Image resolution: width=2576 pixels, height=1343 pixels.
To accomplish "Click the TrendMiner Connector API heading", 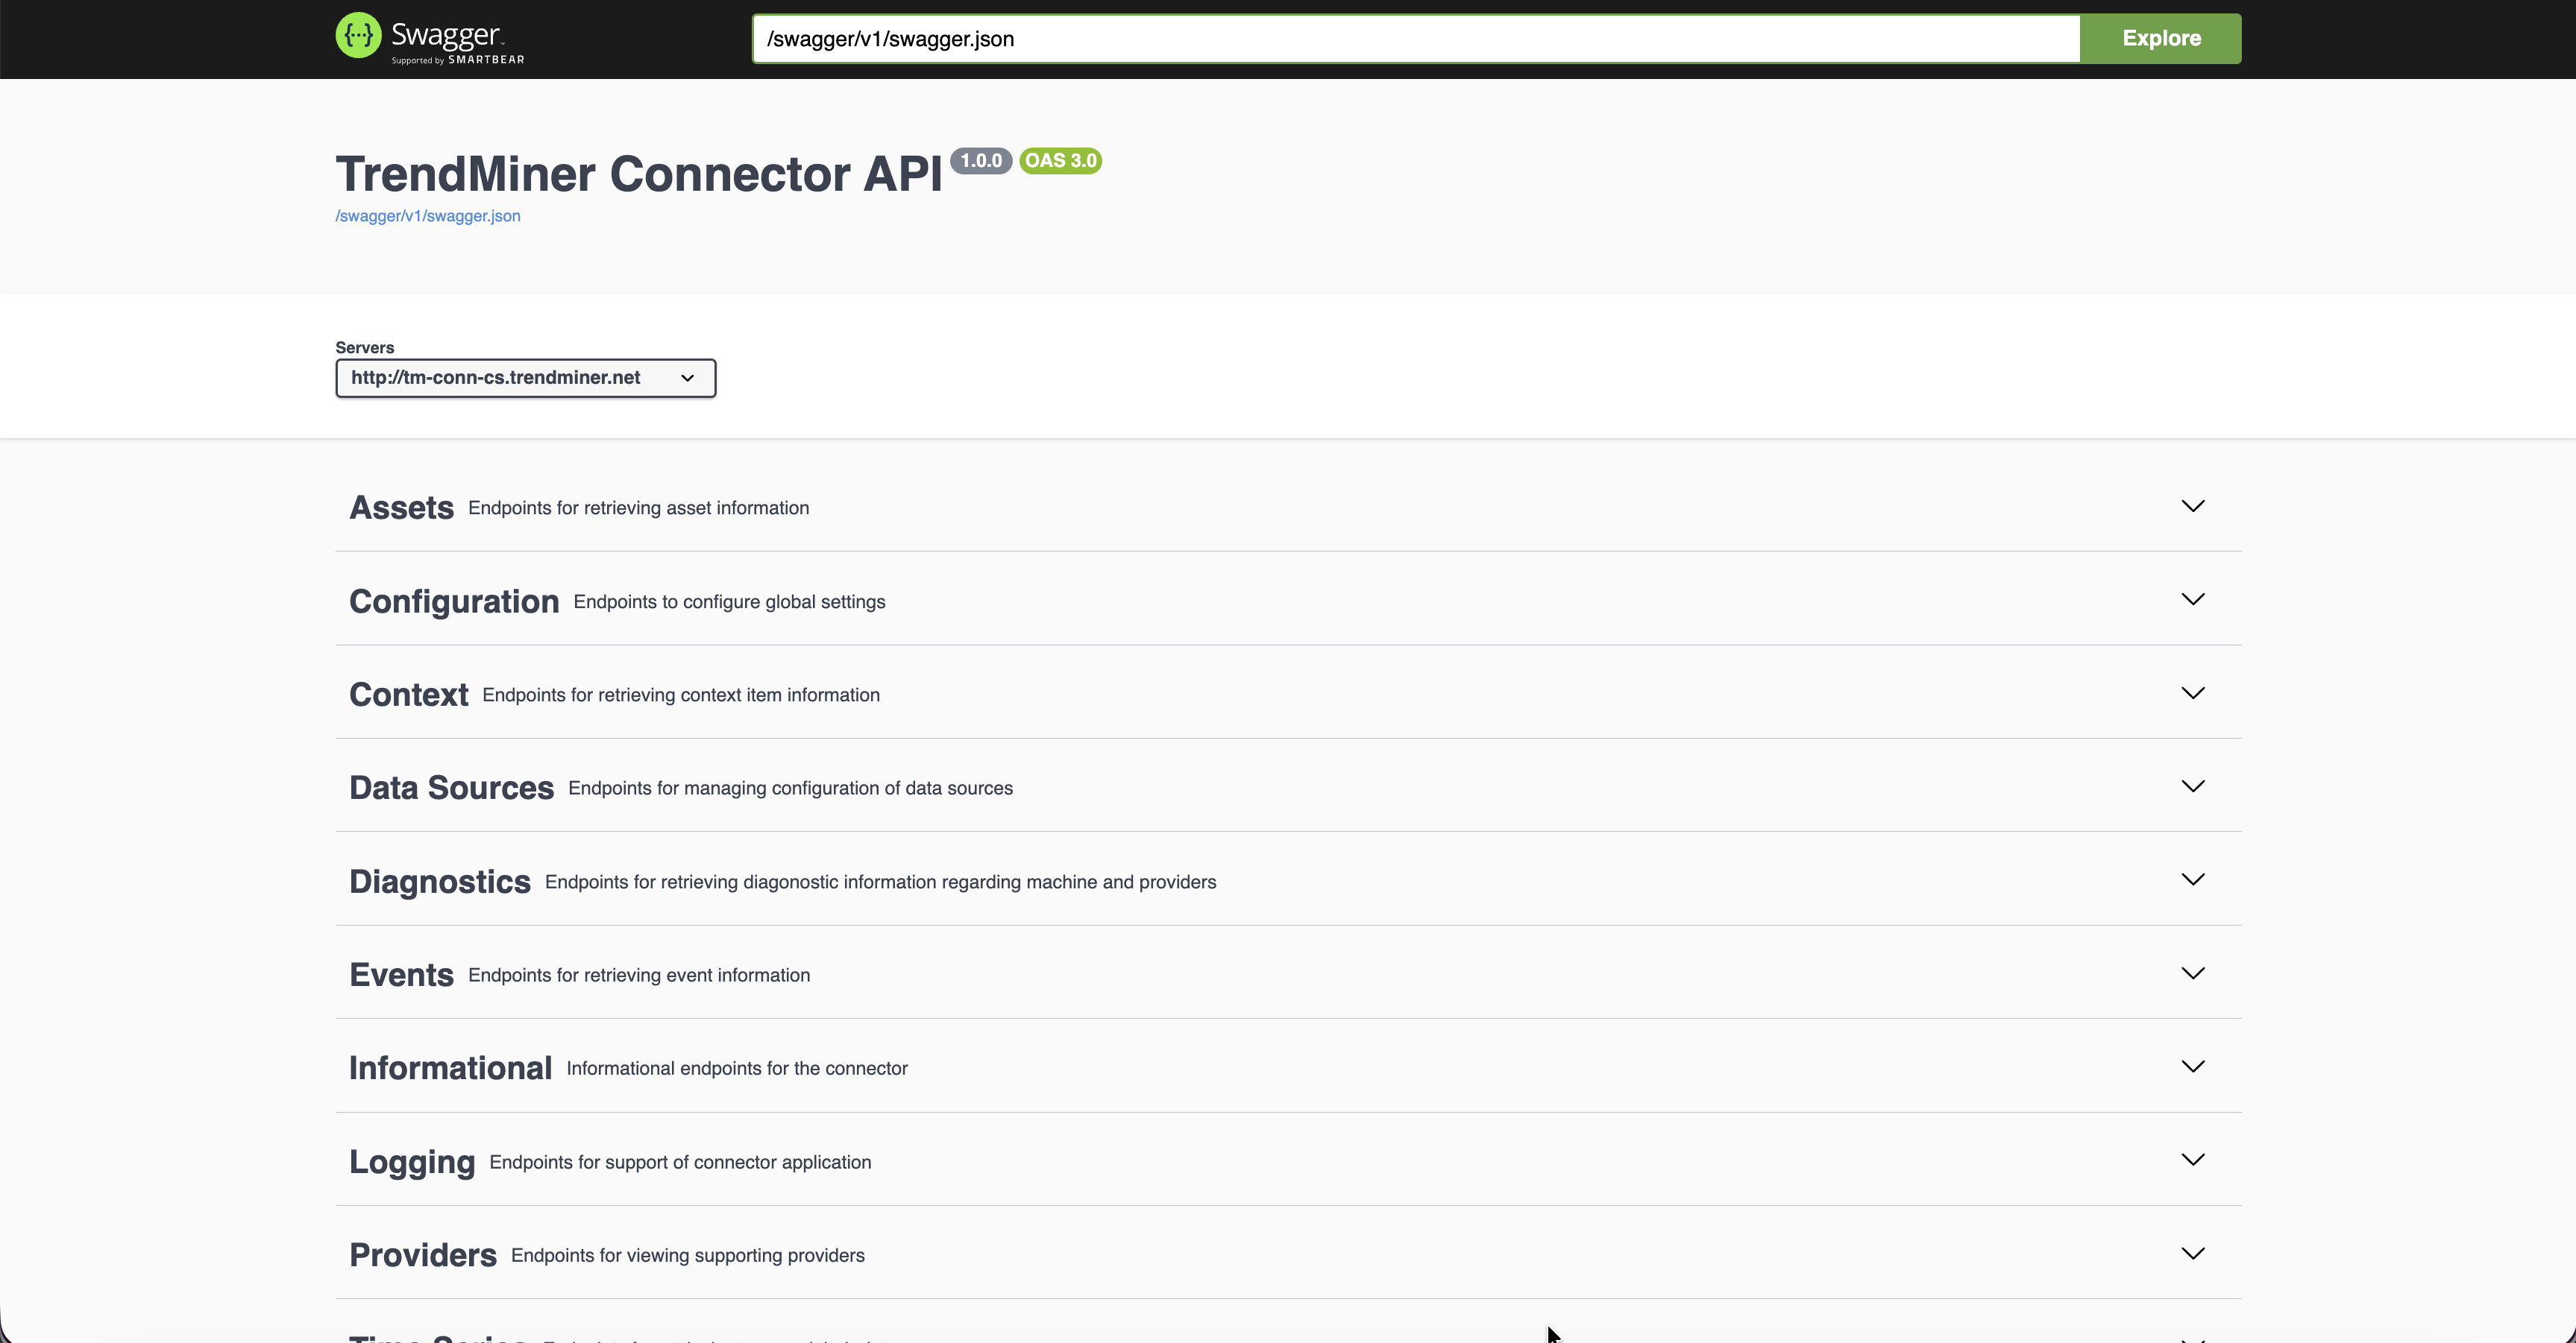I will [639, 173].
